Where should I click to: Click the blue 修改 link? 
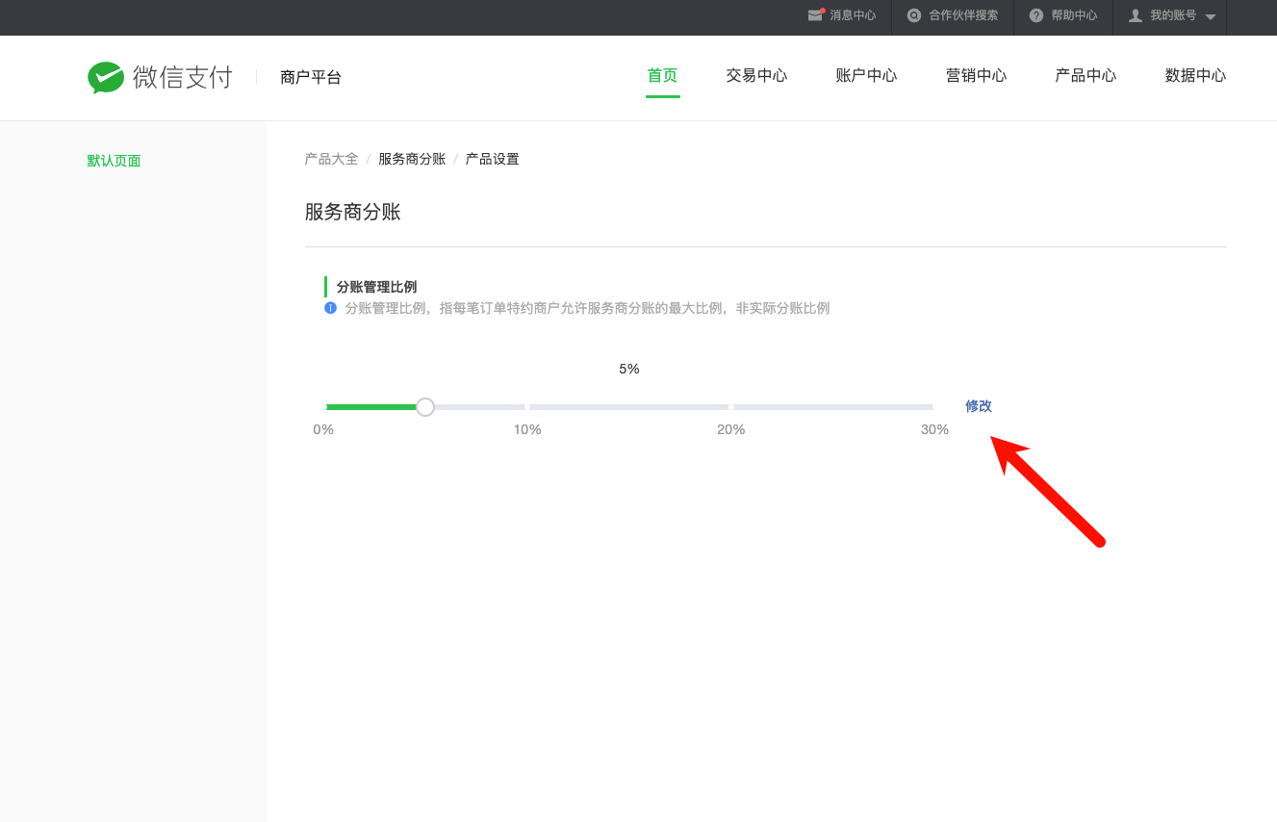(x=978, y=406)
